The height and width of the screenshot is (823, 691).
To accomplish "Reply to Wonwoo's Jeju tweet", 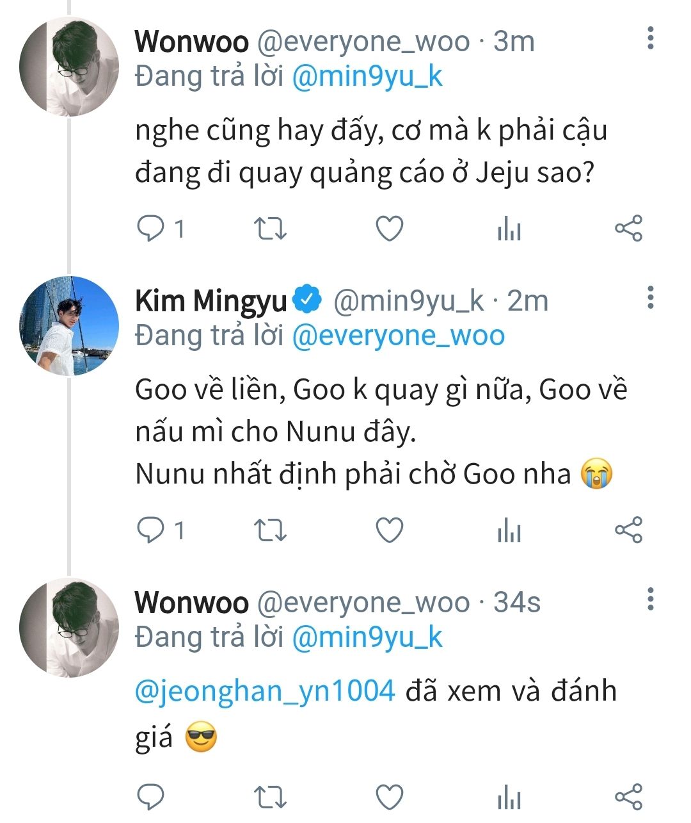I will tap(151, 229).
